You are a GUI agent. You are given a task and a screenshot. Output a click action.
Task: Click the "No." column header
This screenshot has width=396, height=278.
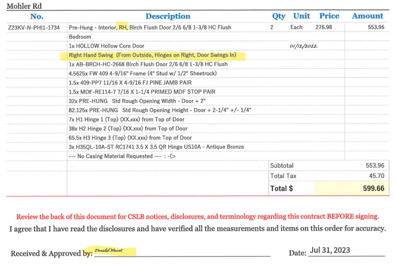click(37, 16)
